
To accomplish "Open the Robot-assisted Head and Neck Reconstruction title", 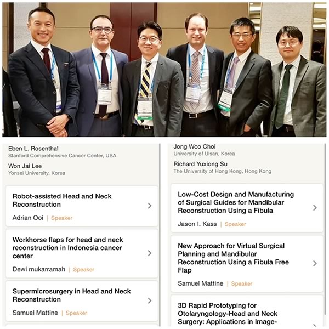I will point(62,200).
